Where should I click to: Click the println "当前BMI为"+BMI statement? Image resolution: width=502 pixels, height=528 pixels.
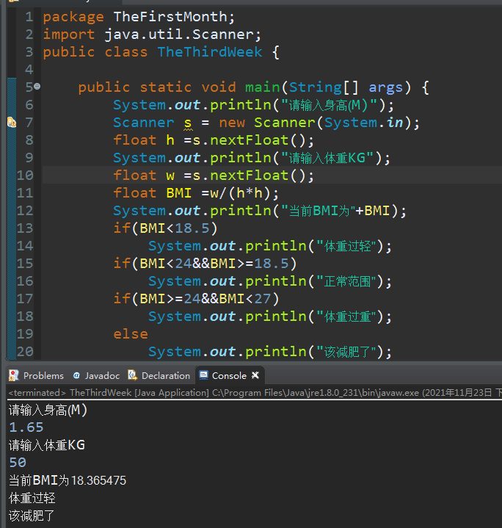pyautogui.click(x=260, y=211)
